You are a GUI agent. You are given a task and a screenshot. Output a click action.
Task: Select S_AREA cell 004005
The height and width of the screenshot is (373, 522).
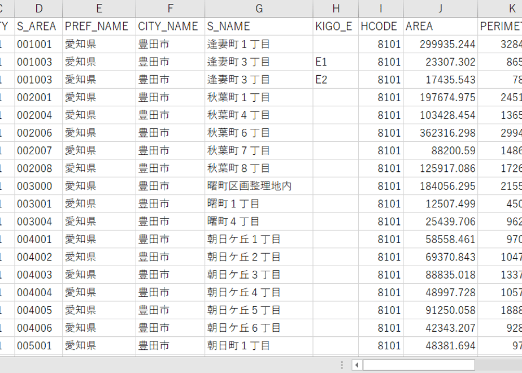[38, 310]
